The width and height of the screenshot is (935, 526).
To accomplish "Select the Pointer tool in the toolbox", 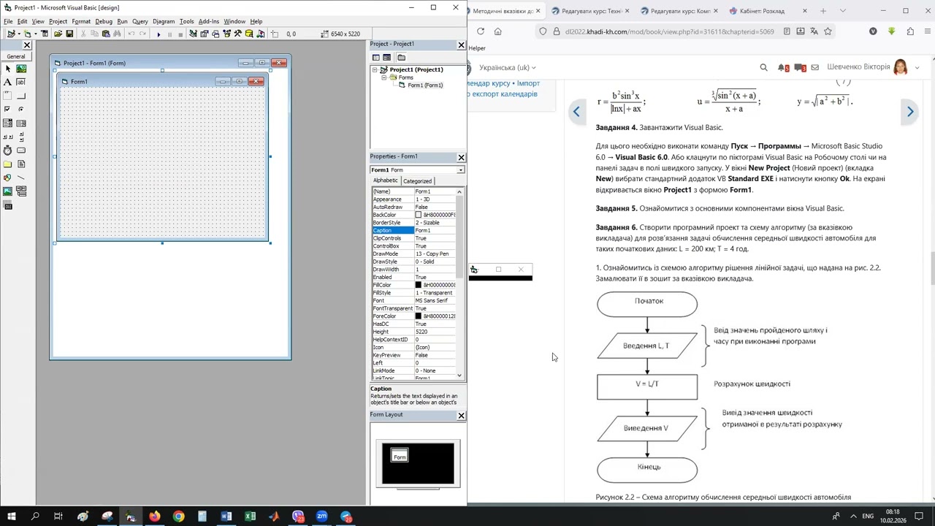I will tap(8, 69).
